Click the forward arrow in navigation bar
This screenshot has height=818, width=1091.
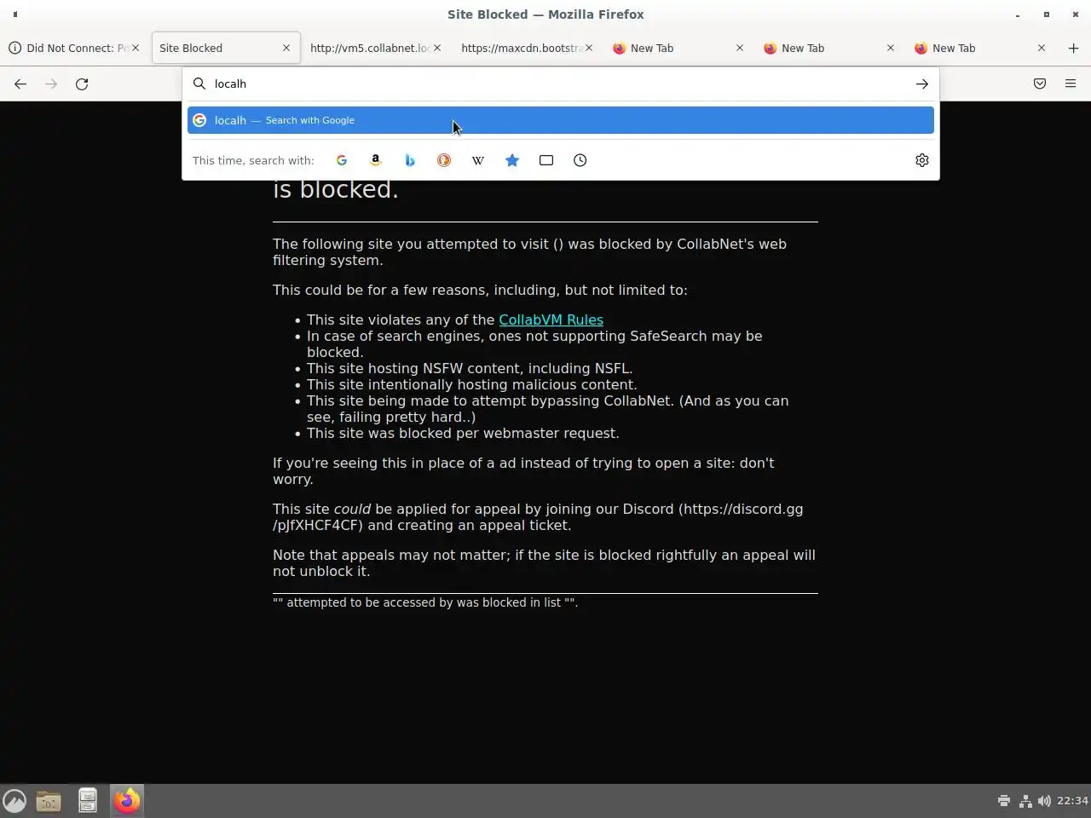(x=51, y=84)
